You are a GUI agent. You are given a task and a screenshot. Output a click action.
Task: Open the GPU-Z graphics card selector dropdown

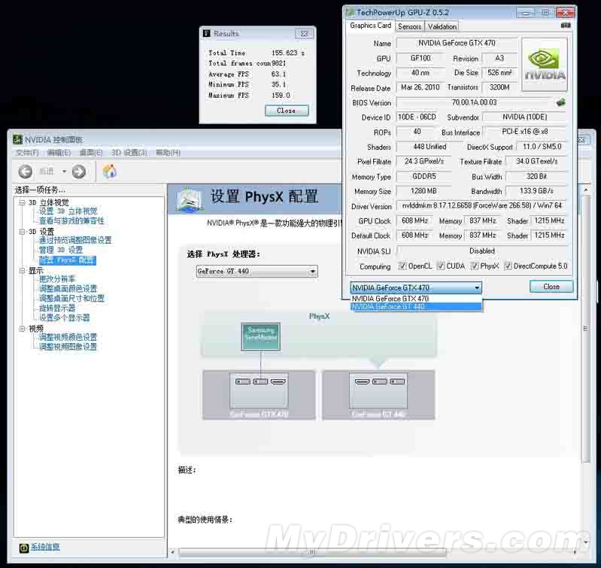tap(416, 287)
